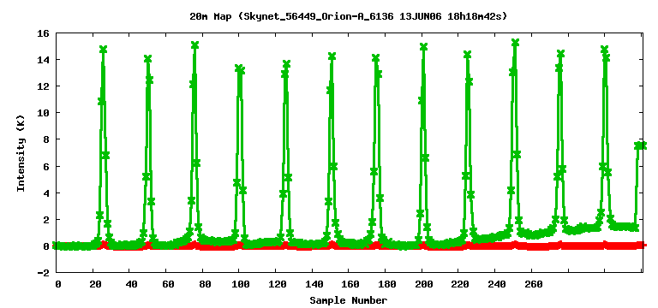658x308 pixels.
Task: Click the peak marker near sample 75
Action: point(194,44)
